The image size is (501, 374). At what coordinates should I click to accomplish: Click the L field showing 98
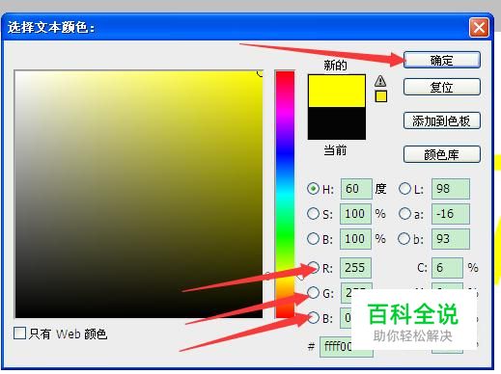click(451, 189)
